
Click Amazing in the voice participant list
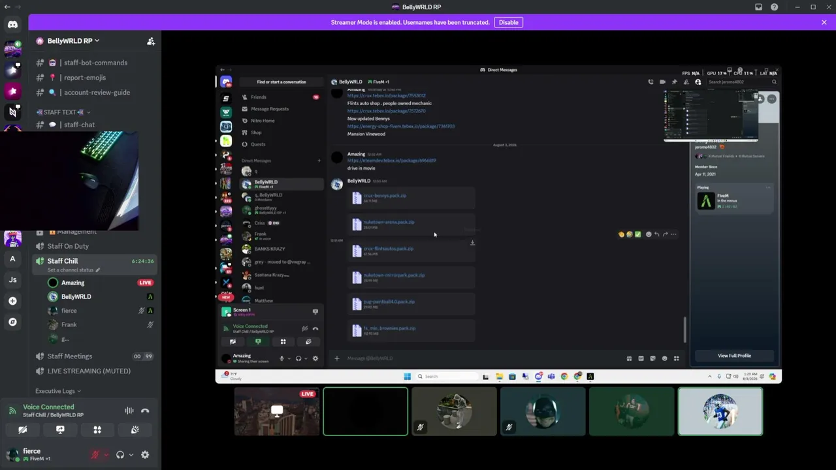pos(72,283)
